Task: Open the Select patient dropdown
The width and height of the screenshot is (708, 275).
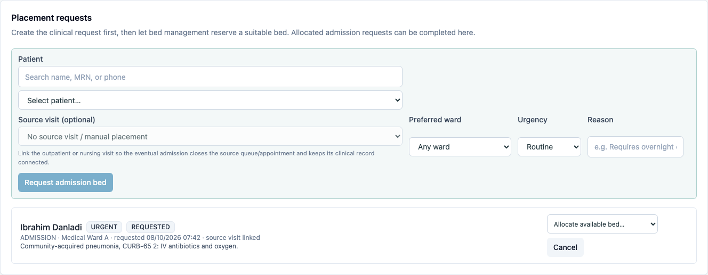Action: click(210, 100)
